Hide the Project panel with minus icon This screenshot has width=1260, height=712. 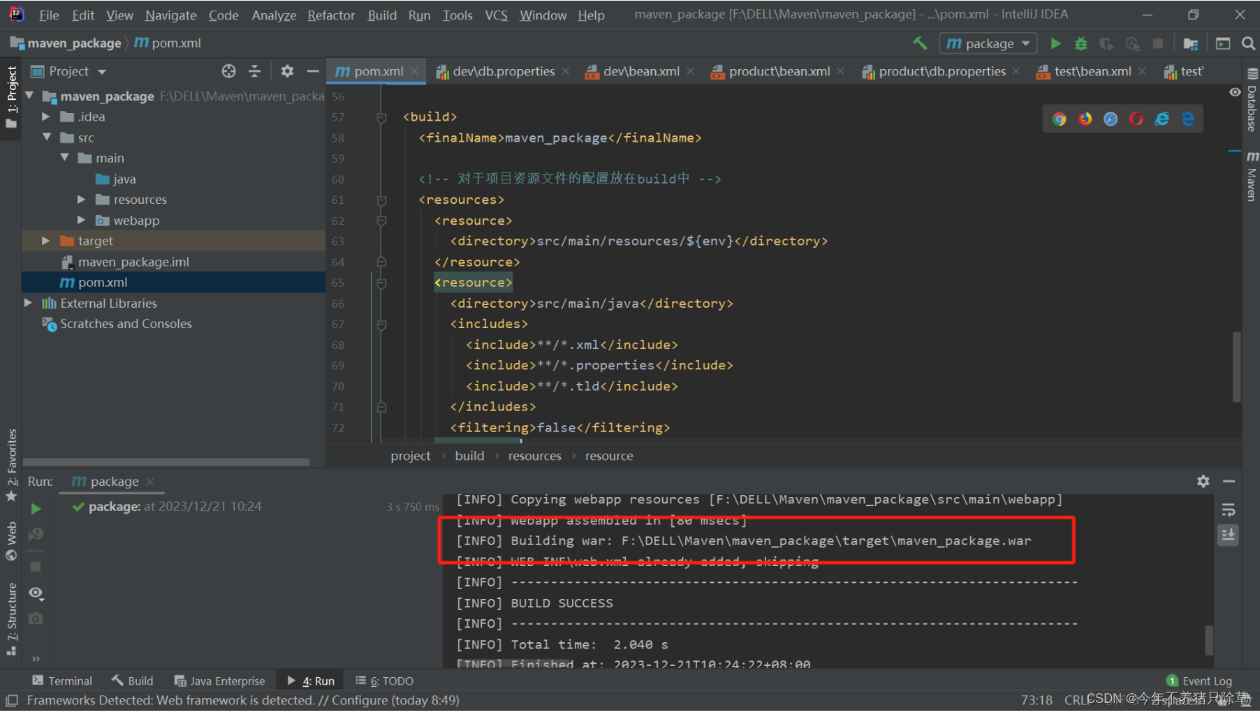point(313,71)
